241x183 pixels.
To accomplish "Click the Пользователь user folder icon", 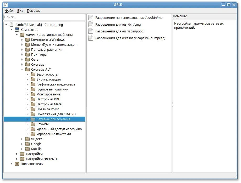I will click(x=17, y=164).
